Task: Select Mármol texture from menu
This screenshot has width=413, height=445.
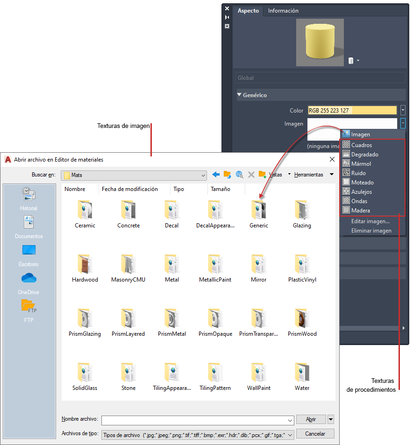Action: click(x=373, y=164)
